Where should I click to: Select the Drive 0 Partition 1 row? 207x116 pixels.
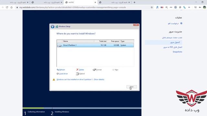[95, 45]
